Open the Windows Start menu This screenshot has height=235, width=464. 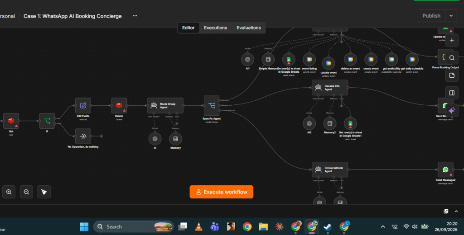click(x=84, y=227)
